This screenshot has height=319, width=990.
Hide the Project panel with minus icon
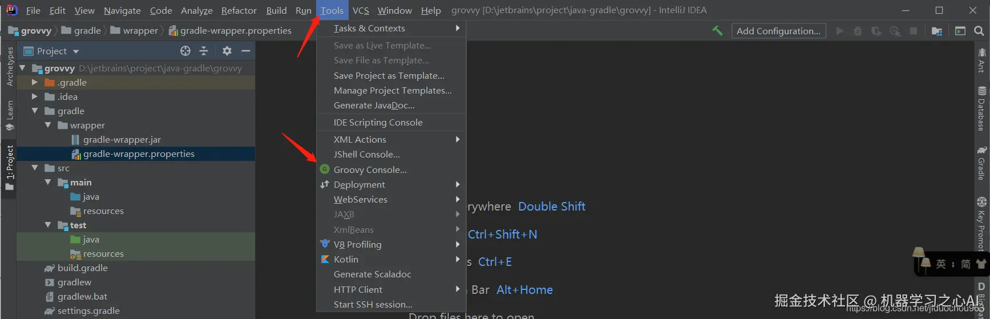(246, 51)
